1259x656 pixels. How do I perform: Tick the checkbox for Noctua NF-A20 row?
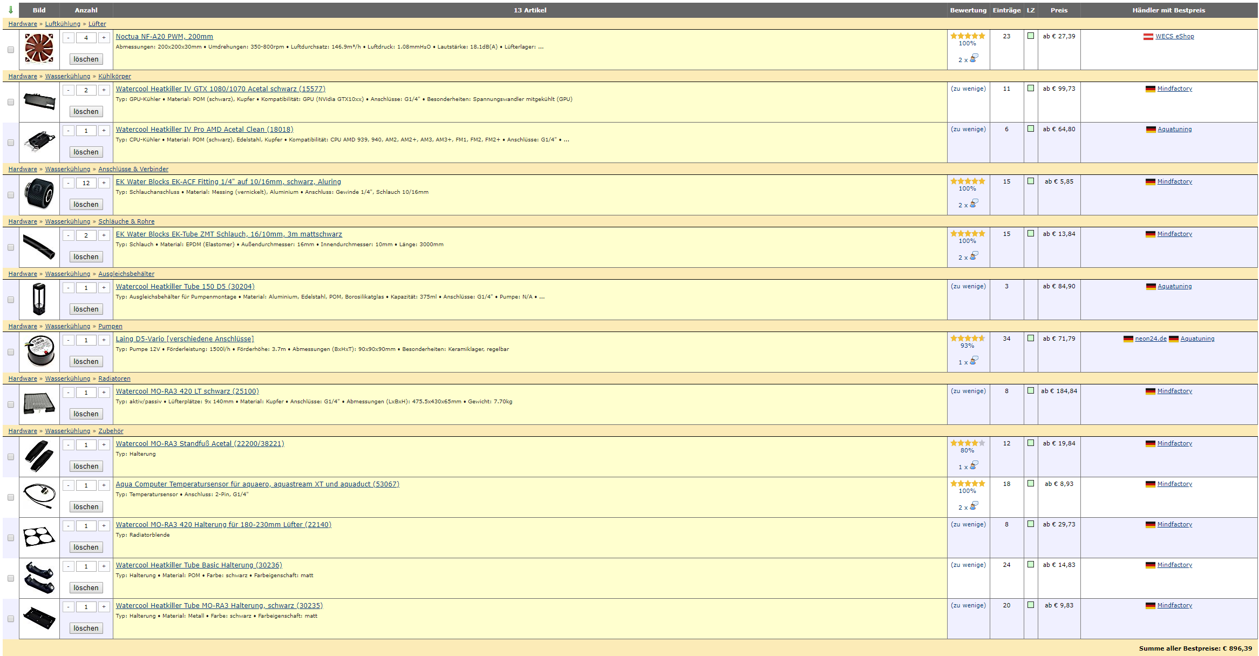click(x=11, y=50)
